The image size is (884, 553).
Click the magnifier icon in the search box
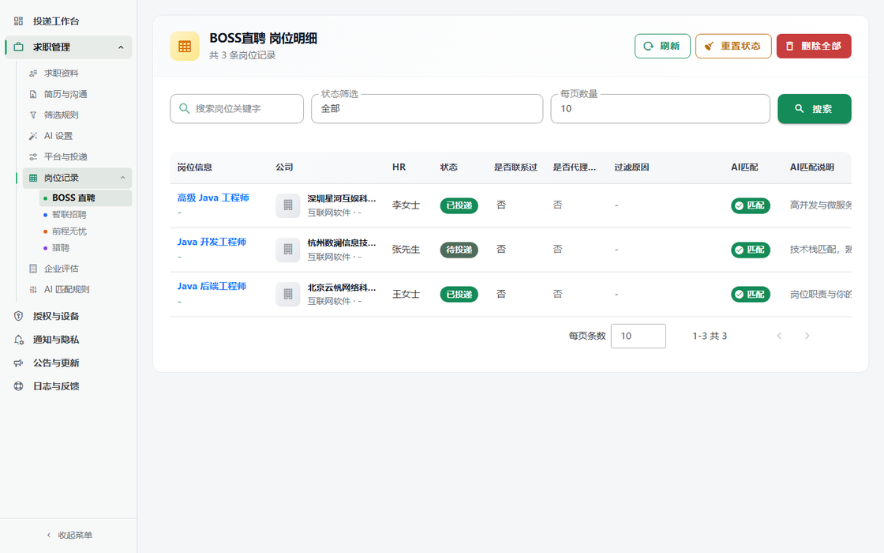pyautogui.click(x=185, y=108)
